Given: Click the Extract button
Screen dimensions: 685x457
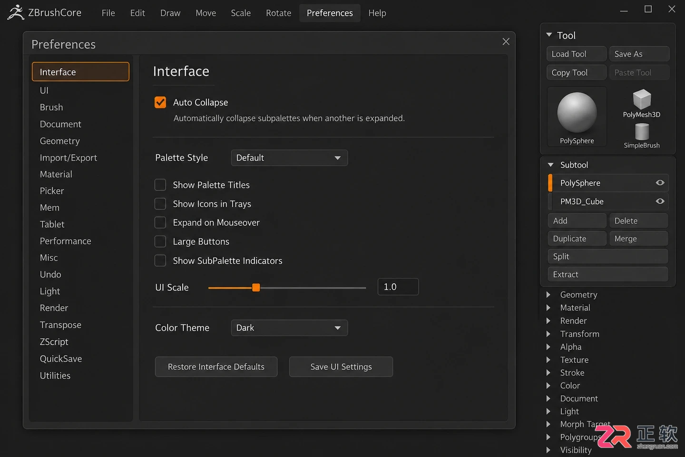Looking at the screenshot, I should (608, 274).
